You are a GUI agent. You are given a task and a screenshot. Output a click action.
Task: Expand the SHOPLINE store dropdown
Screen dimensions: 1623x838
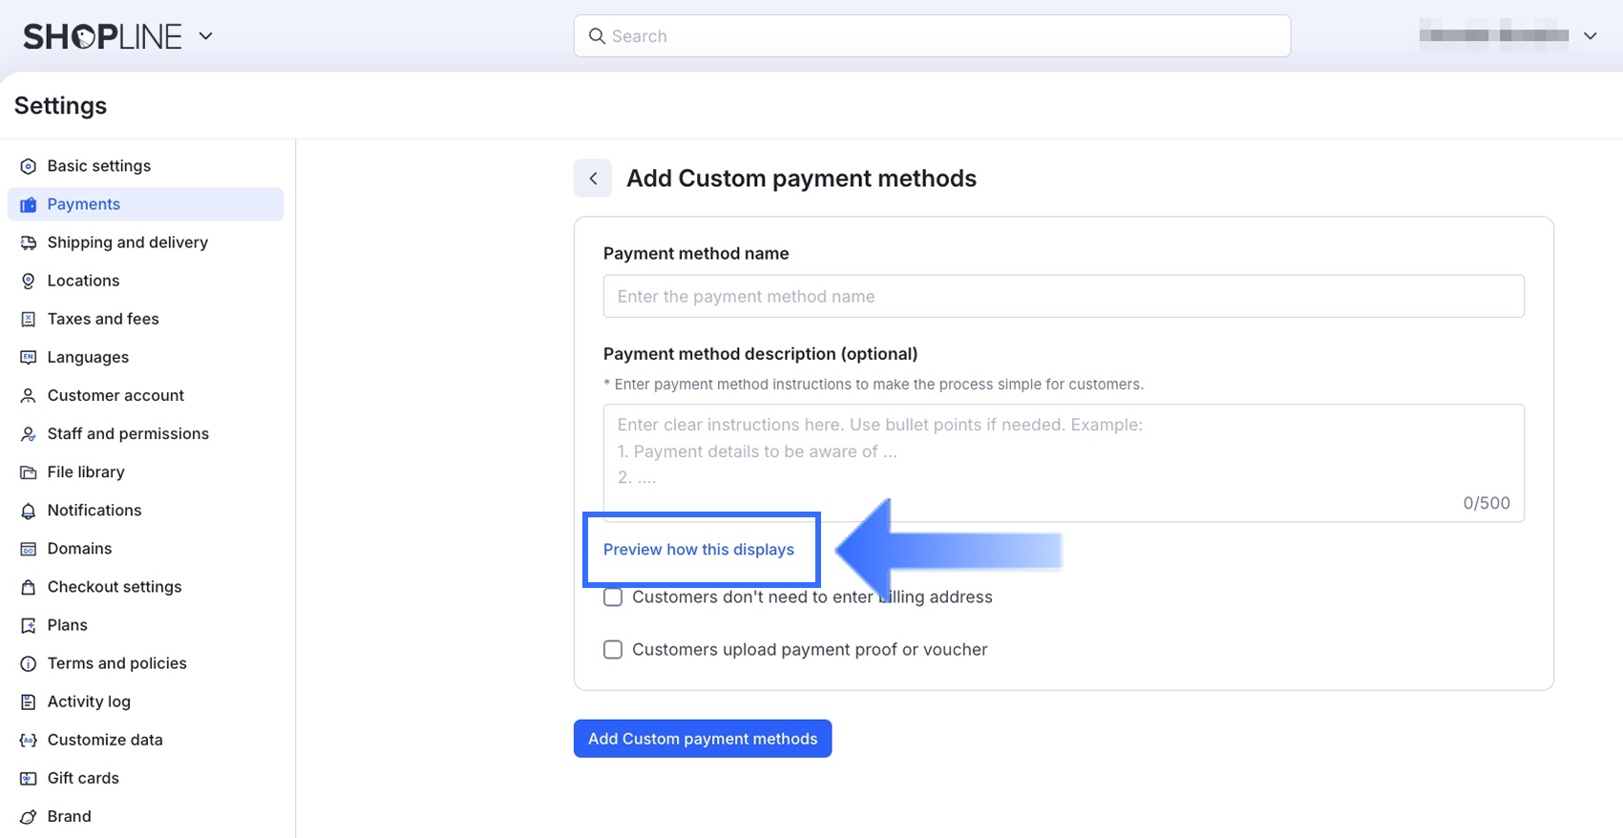(205, 36)
